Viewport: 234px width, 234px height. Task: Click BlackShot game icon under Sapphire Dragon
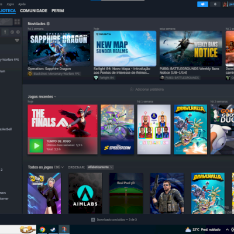(x=30, y=74)
